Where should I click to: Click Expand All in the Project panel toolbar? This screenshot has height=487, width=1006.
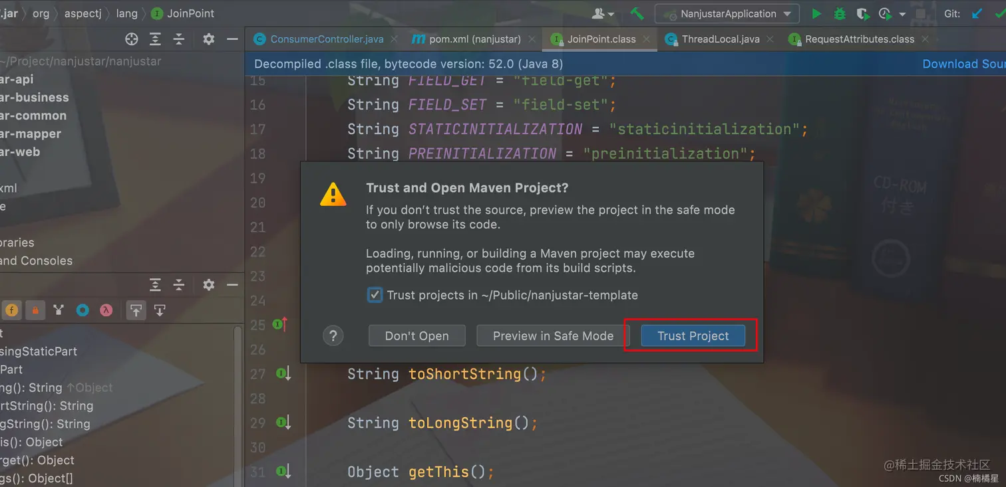(155, 39)
